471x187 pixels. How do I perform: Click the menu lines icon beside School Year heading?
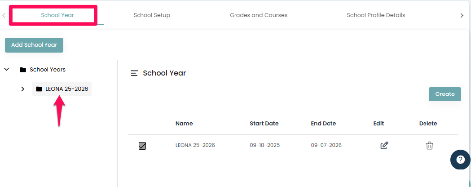coord(134,73)
